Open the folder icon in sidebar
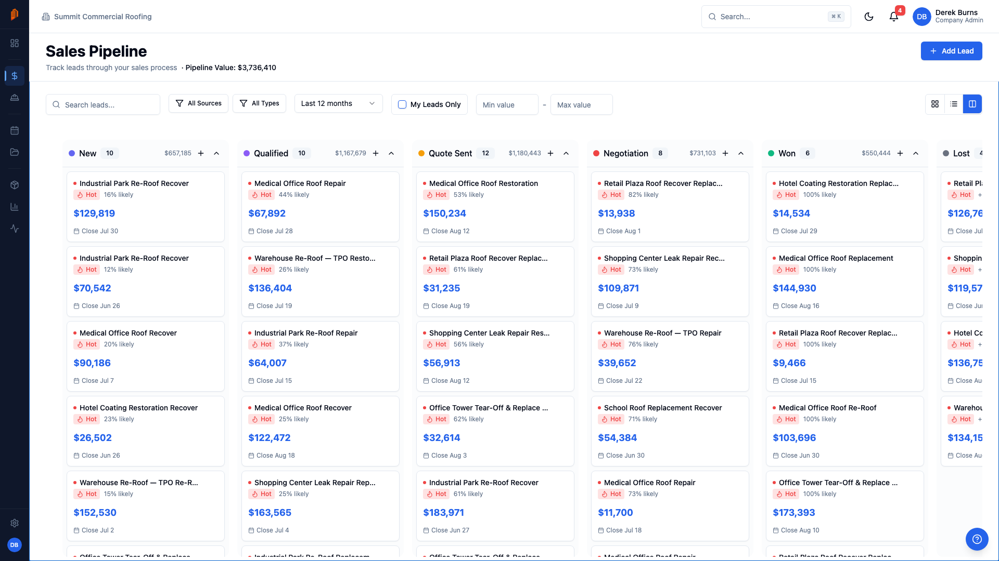999x561 pixels. [15, 152]
